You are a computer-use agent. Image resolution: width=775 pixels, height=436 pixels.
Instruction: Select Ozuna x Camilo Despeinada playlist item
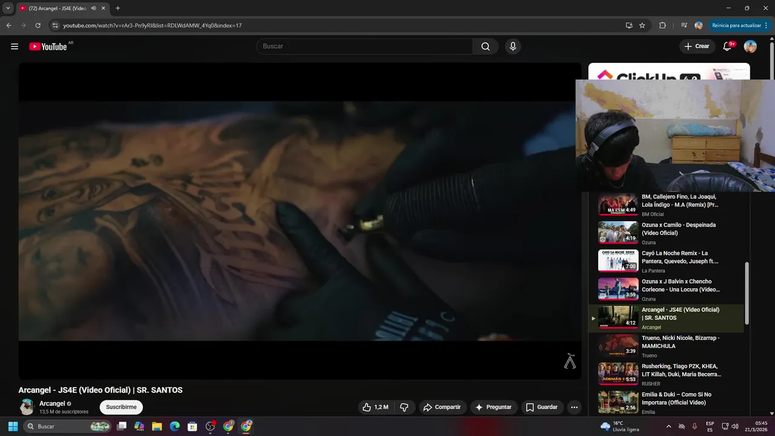(x=666, y=233)
